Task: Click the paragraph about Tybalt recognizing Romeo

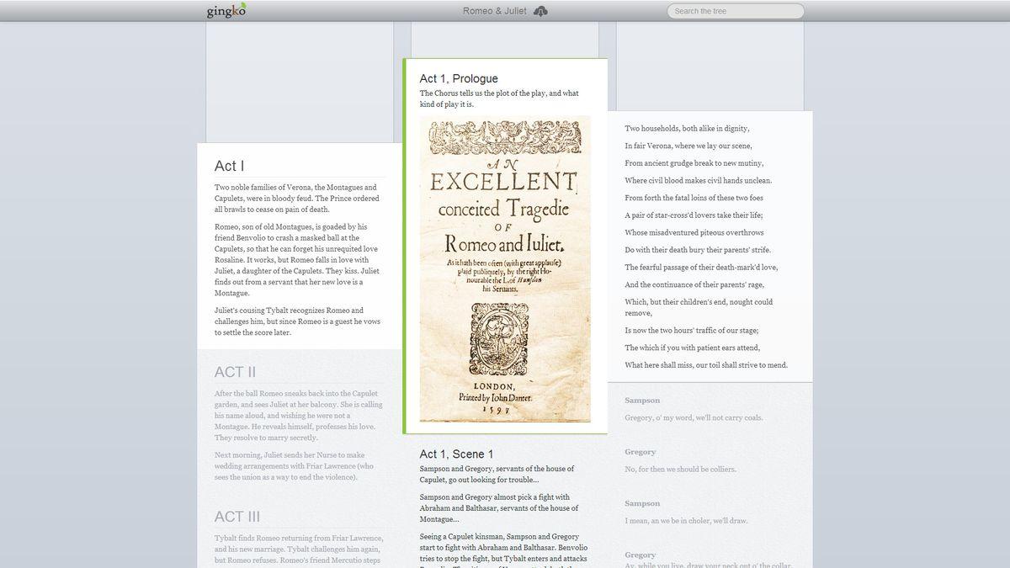Action: click(299, 321)
